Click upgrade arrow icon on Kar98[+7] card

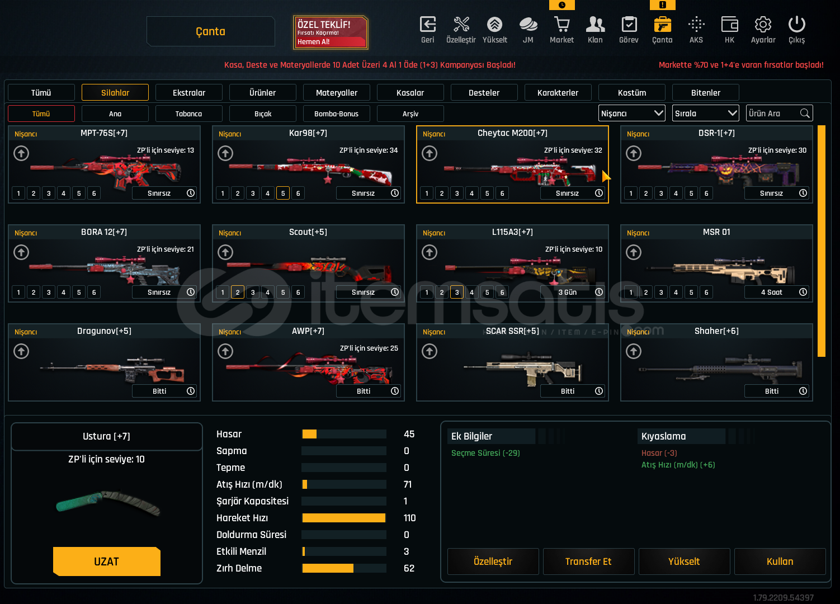225,153
